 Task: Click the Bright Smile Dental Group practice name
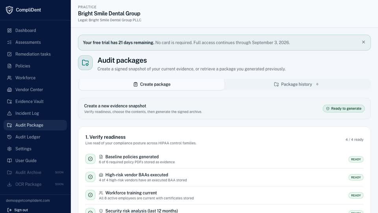pyautogui.click(x=109, y=13)
